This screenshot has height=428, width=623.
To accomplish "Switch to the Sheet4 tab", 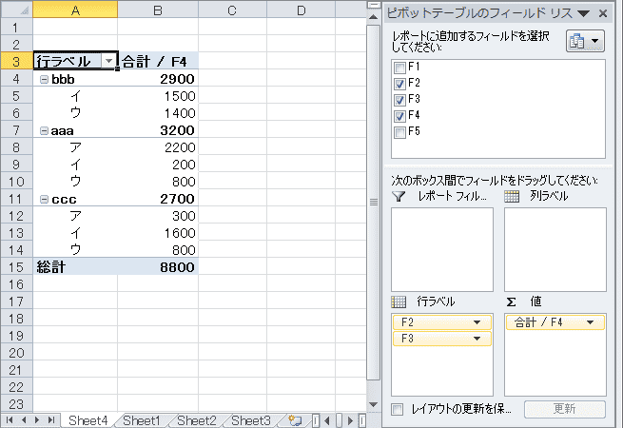I will 88,420.
